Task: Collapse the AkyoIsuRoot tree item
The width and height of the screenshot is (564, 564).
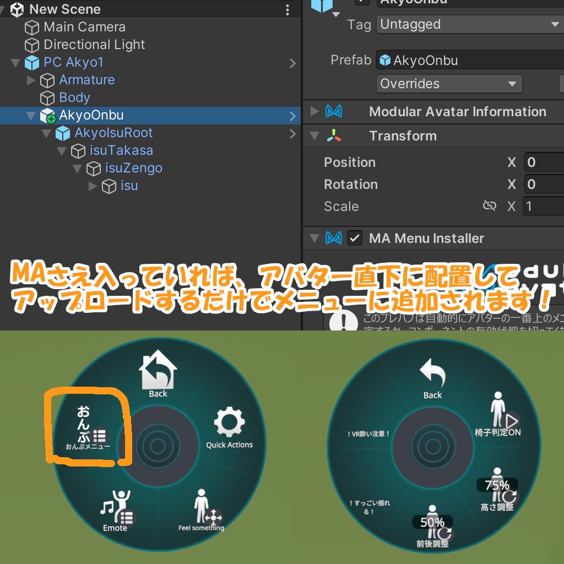Action: [x=46, y=133]
